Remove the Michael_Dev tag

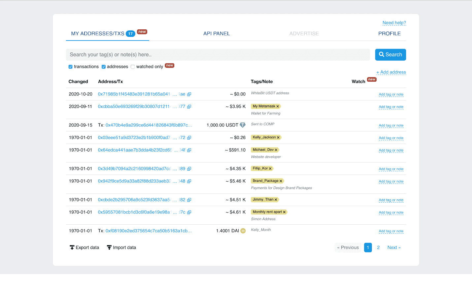click(x=276, y=150)
